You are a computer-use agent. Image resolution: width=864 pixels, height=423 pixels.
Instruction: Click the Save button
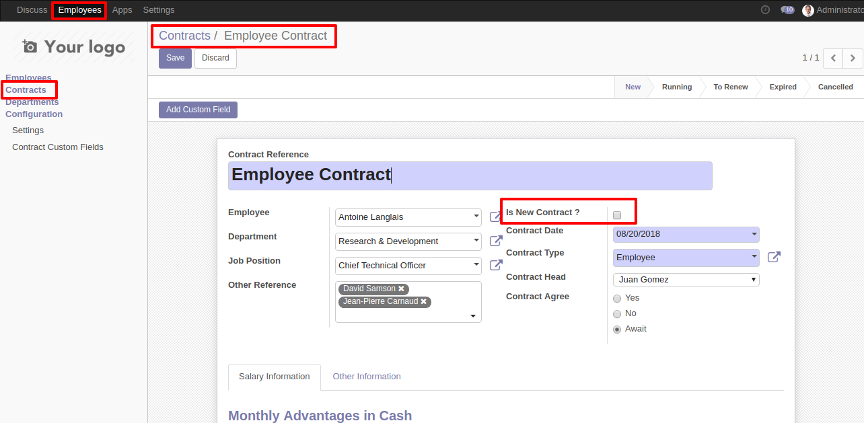175,58
